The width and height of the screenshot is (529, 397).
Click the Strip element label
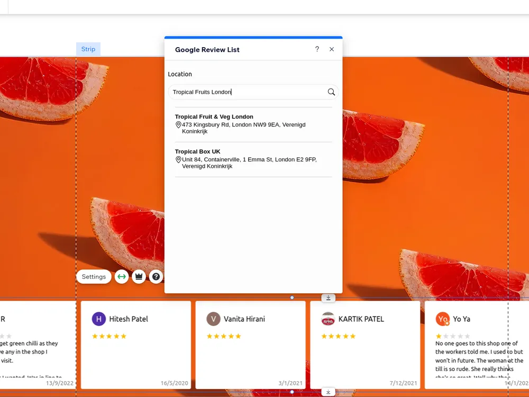click(x=88, y=49)
